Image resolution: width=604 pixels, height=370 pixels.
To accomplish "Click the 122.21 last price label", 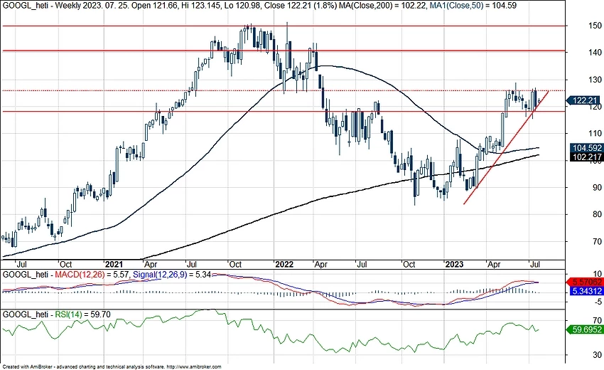I will coord(584,101).
